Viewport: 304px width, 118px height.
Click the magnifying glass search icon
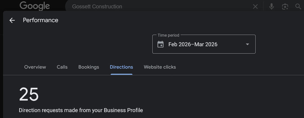coord(298,6)
